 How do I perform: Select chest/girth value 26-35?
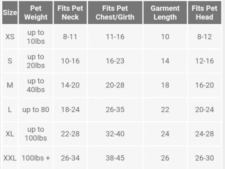(x=115, y=110)
